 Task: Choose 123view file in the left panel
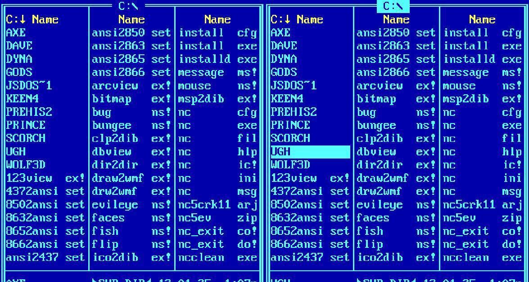coord(45,178)
